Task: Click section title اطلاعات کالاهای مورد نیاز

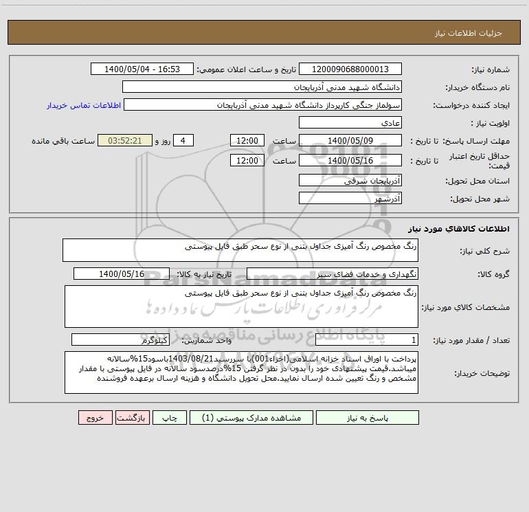Action: click(459, 228)
